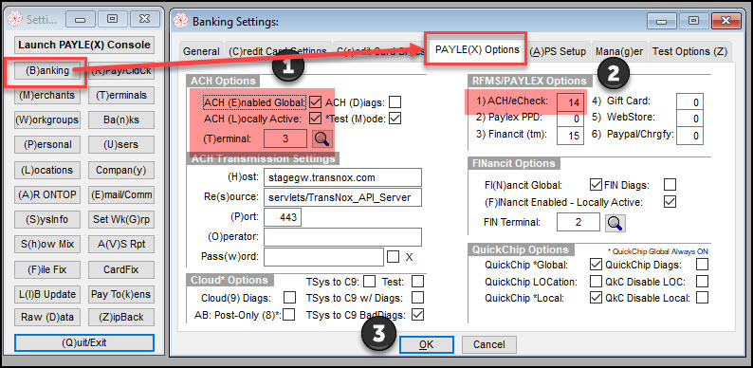Click (Q)uit/Exit button

pyautogui.click(x=84, y=343)
